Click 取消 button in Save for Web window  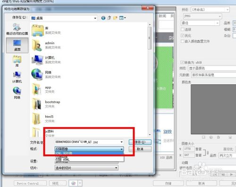click(202, 183)
